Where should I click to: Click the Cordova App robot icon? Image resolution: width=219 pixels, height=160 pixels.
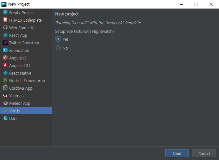tap(5, 88)
